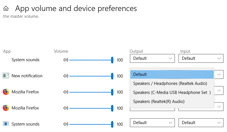
Task: Click the lower Mozilla Firefox volume slider
Action: point(90,108)
